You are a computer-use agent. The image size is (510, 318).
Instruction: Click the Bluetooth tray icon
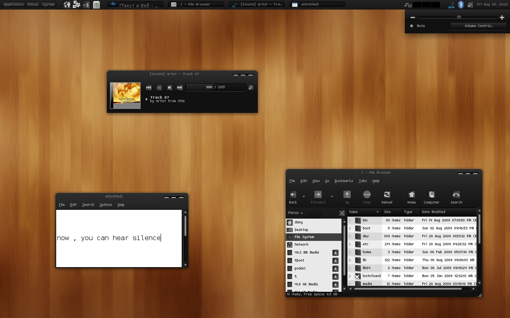pyautogui.click(x=461, y=5)
